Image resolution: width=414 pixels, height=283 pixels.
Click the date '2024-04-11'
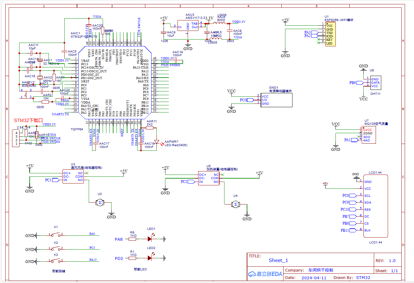click(x=314, y=278)
